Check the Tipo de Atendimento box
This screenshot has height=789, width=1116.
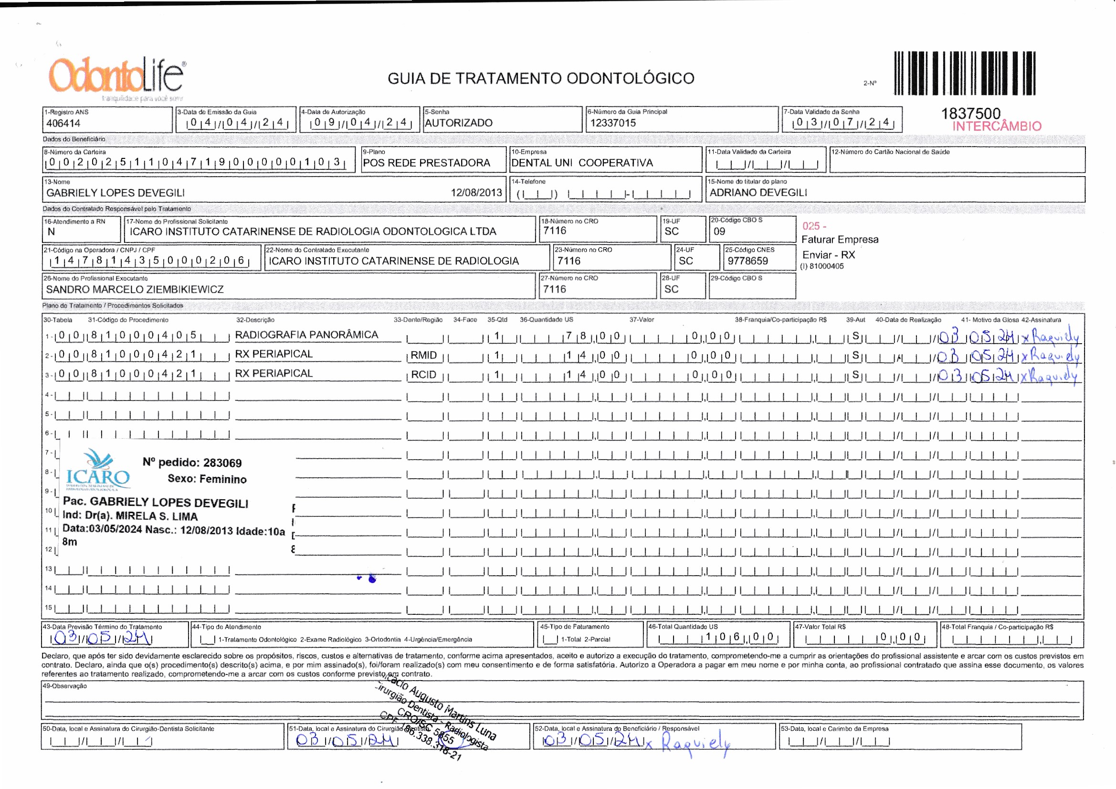pyautogui.click(x=208, y=639)
